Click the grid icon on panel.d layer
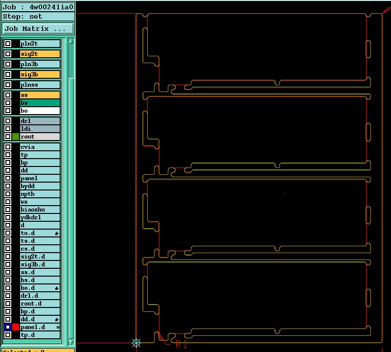Screen dimensions: 391x352 pyautogui.click(x=58, y=327)
